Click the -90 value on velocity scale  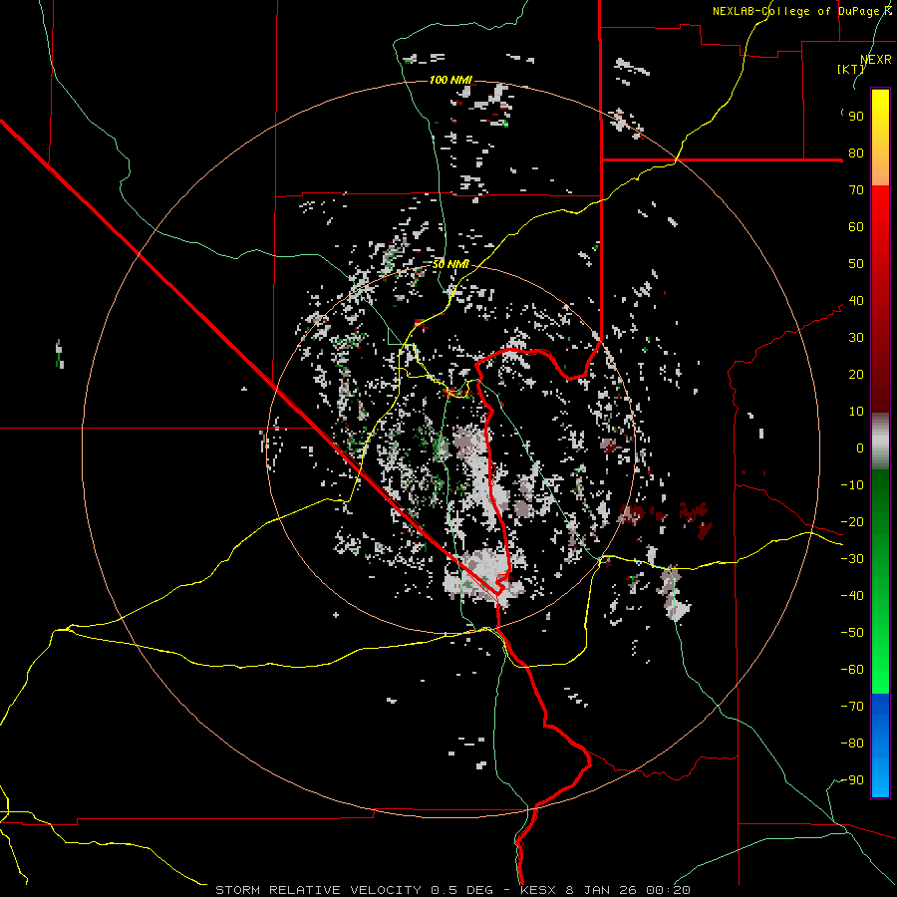[x=852, y=780]
